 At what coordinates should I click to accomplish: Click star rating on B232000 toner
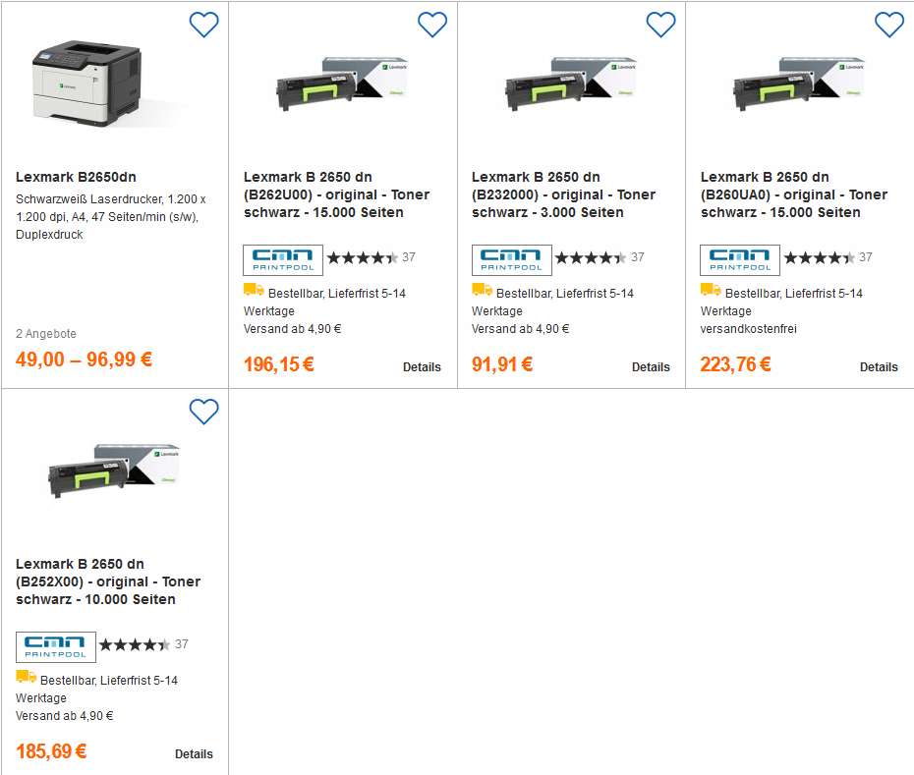pyautogui.click(x=590, y=257)
